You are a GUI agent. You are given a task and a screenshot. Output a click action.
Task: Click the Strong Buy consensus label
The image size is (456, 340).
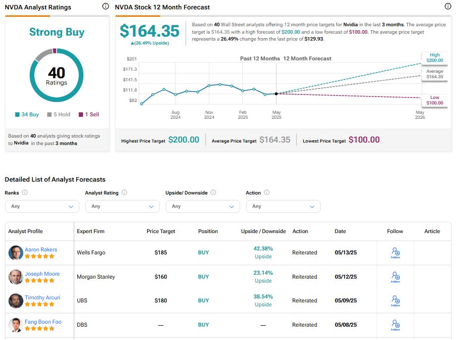[x=57, y=32]
